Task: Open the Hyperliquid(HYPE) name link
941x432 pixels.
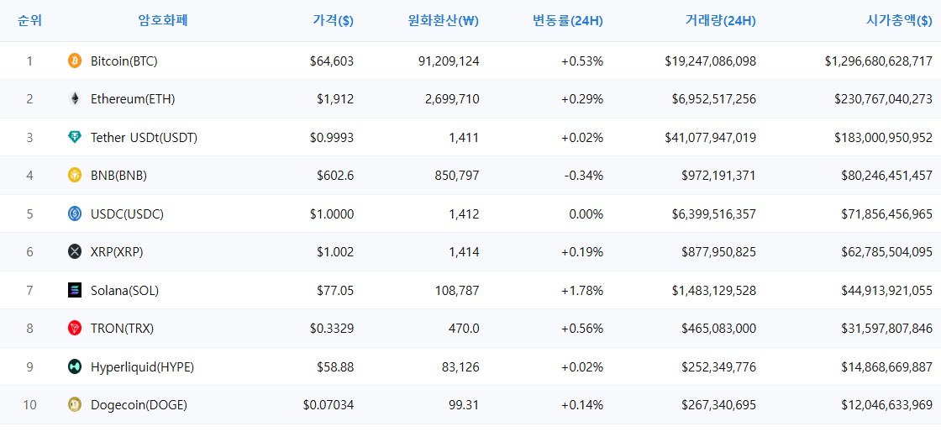Action: coord(142,367)
